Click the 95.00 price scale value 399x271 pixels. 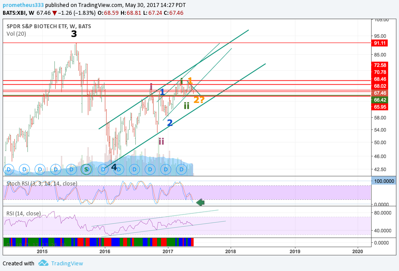380,36
